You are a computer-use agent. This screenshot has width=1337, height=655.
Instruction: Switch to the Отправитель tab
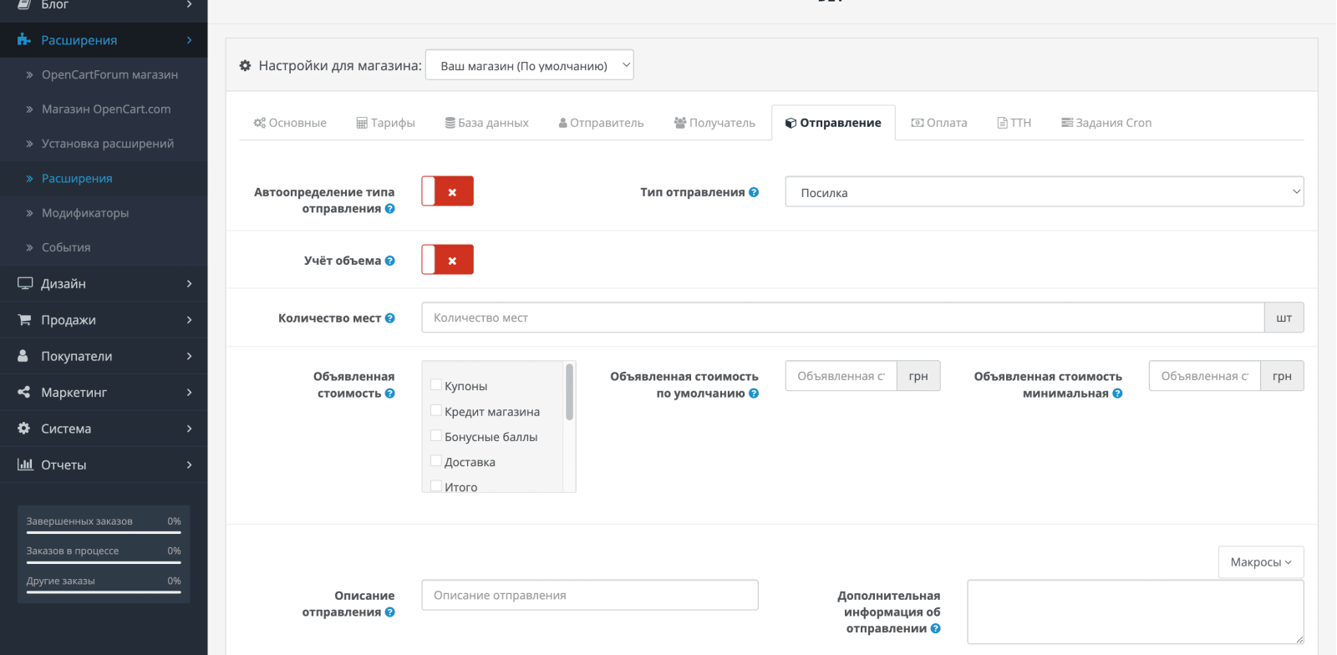602,123
